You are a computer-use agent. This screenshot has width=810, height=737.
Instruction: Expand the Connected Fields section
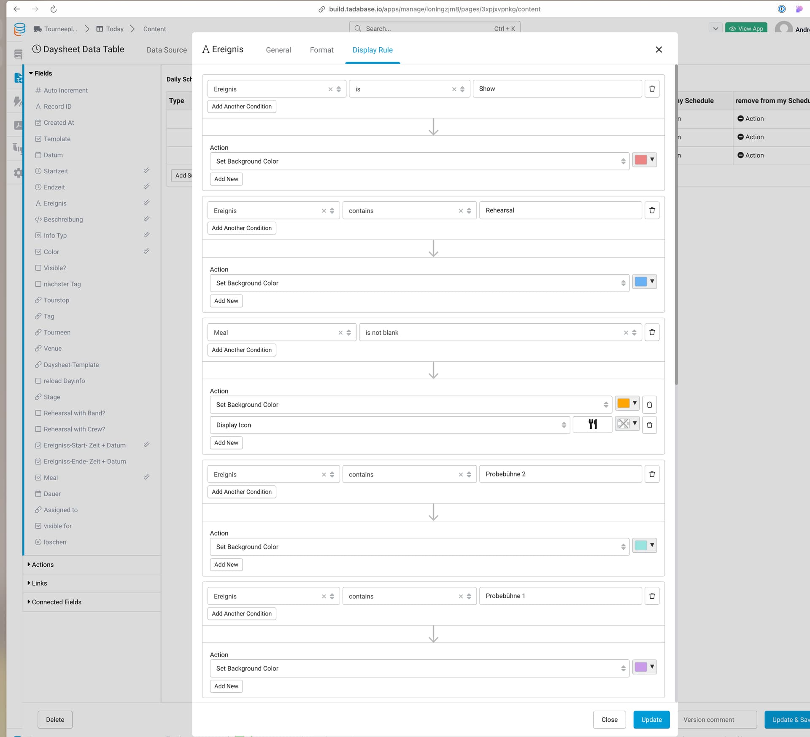coord(54,602)
